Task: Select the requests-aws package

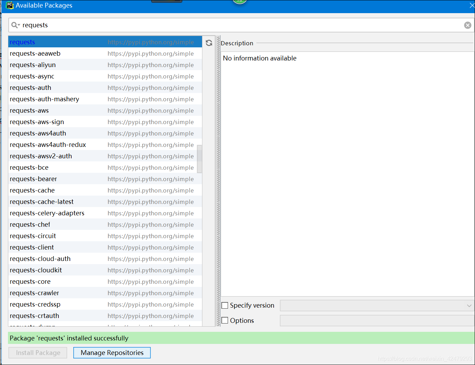Action: 105,111
